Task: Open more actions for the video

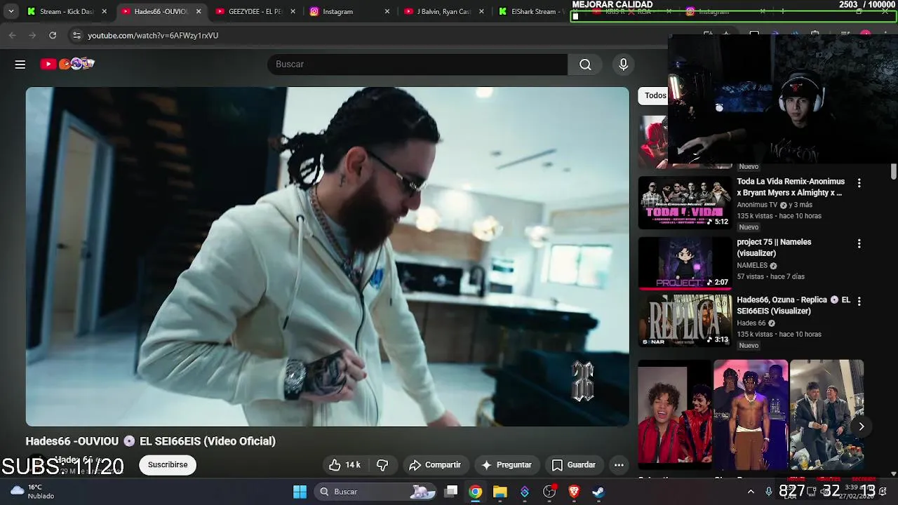Action: click(619, 465)
